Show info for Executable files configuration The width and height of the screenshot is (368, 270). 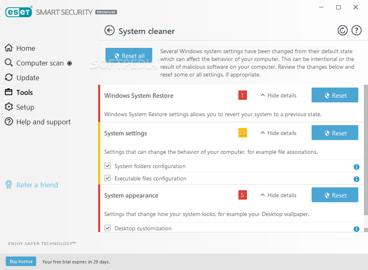[356, 179]
